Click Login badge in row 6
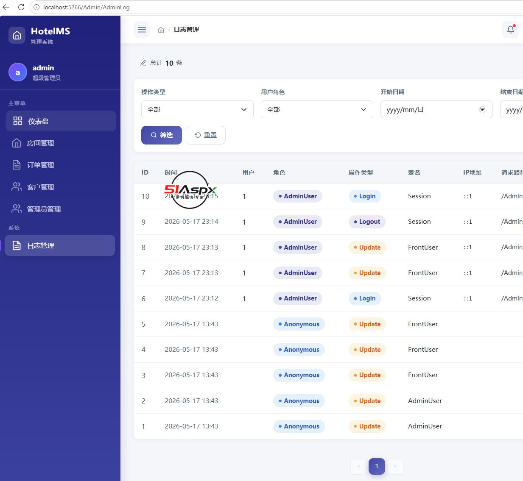 tap(365, 298)
